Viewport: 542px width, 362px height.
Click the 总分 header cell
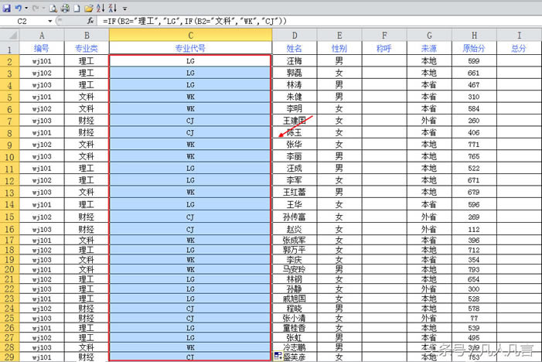coord(519,47)
